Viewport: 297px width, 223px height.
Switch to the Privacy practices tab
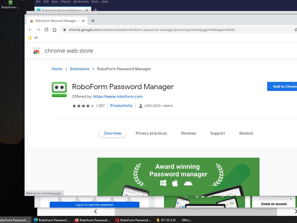click(x=151, y=133)
